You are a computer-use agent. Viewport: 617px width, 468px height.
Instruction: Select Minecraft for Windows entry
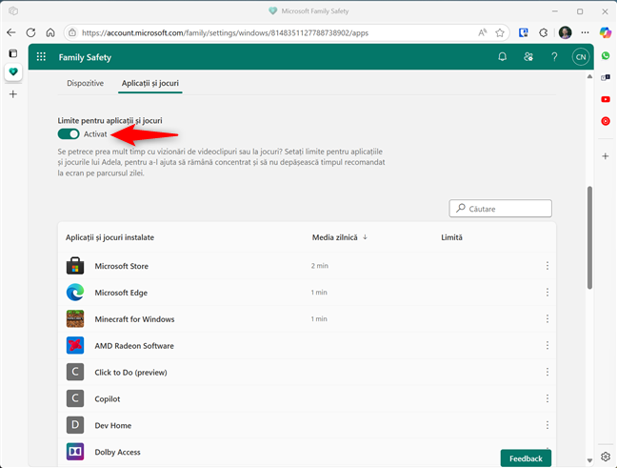(x=134, y=319)
